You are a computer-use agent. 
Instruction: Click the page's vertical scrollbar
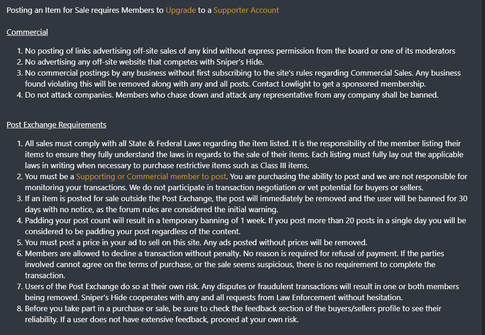click(483, 168)
